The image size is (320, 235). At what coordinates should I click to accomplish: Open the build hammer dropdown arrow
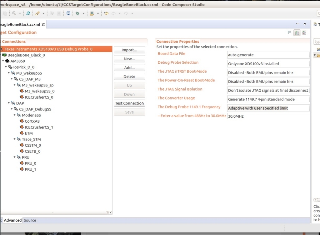tap(20, 13)
